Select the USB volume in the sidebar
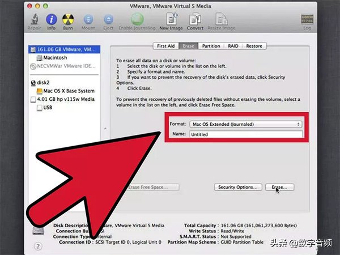This screenshot has width=340, height=255. coord(44,108)
